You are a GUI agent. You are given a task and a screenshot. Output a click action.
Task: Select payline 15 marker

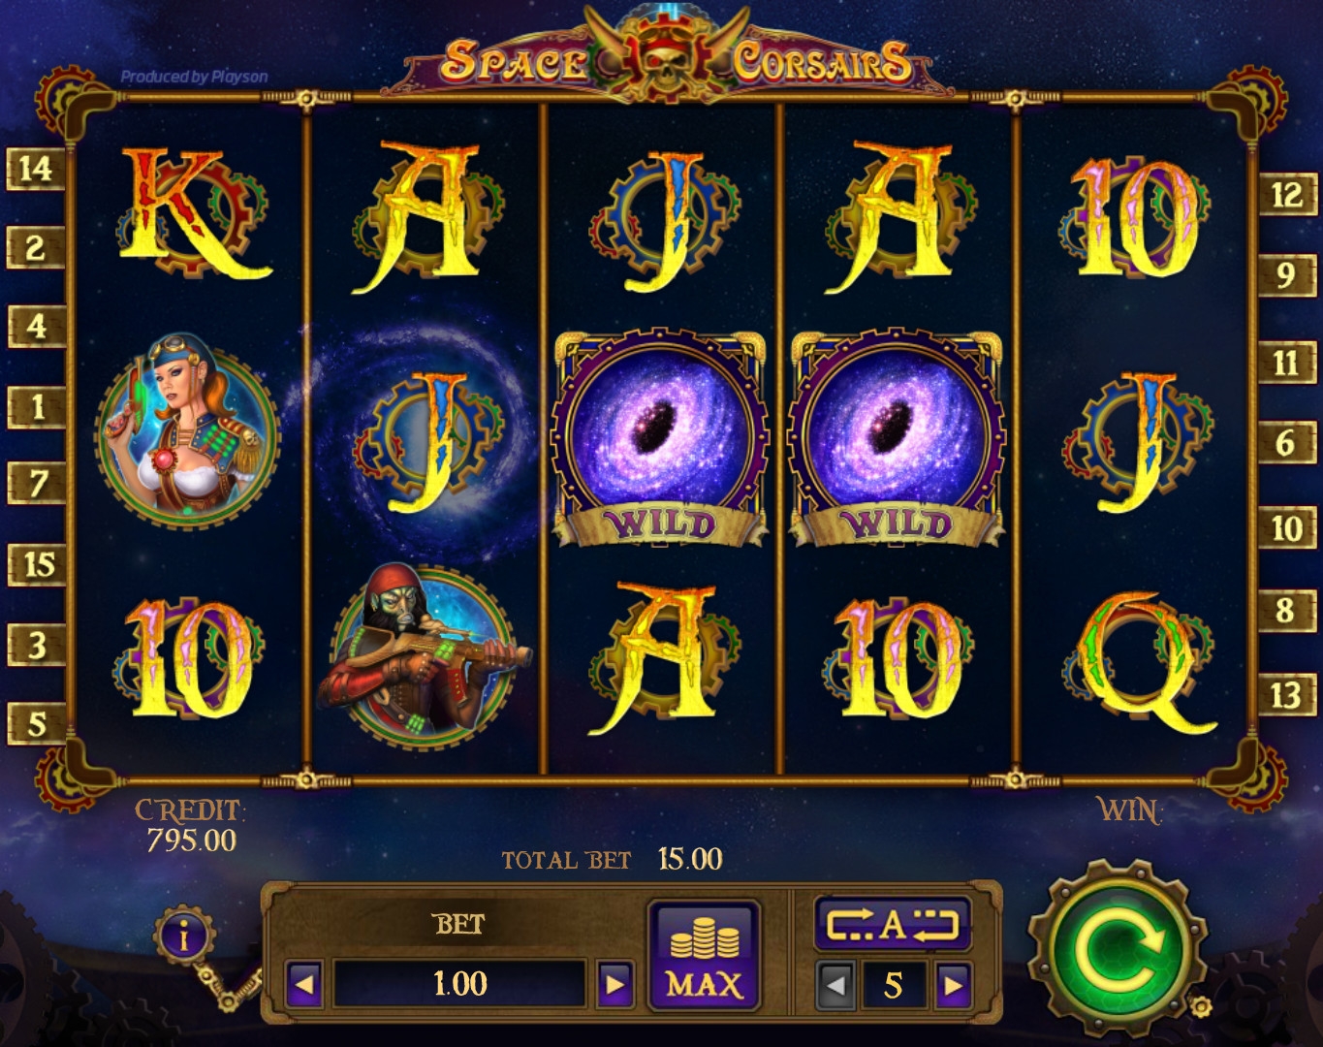click(x=36, y=564)
